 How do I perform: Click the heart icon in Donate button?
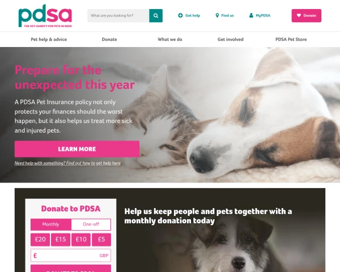(299, 15)
